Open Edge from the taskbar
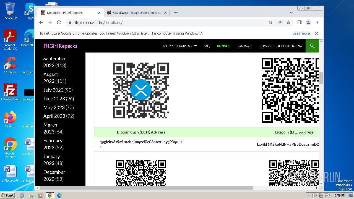This screenshot has height=199, width=354. 59,195
